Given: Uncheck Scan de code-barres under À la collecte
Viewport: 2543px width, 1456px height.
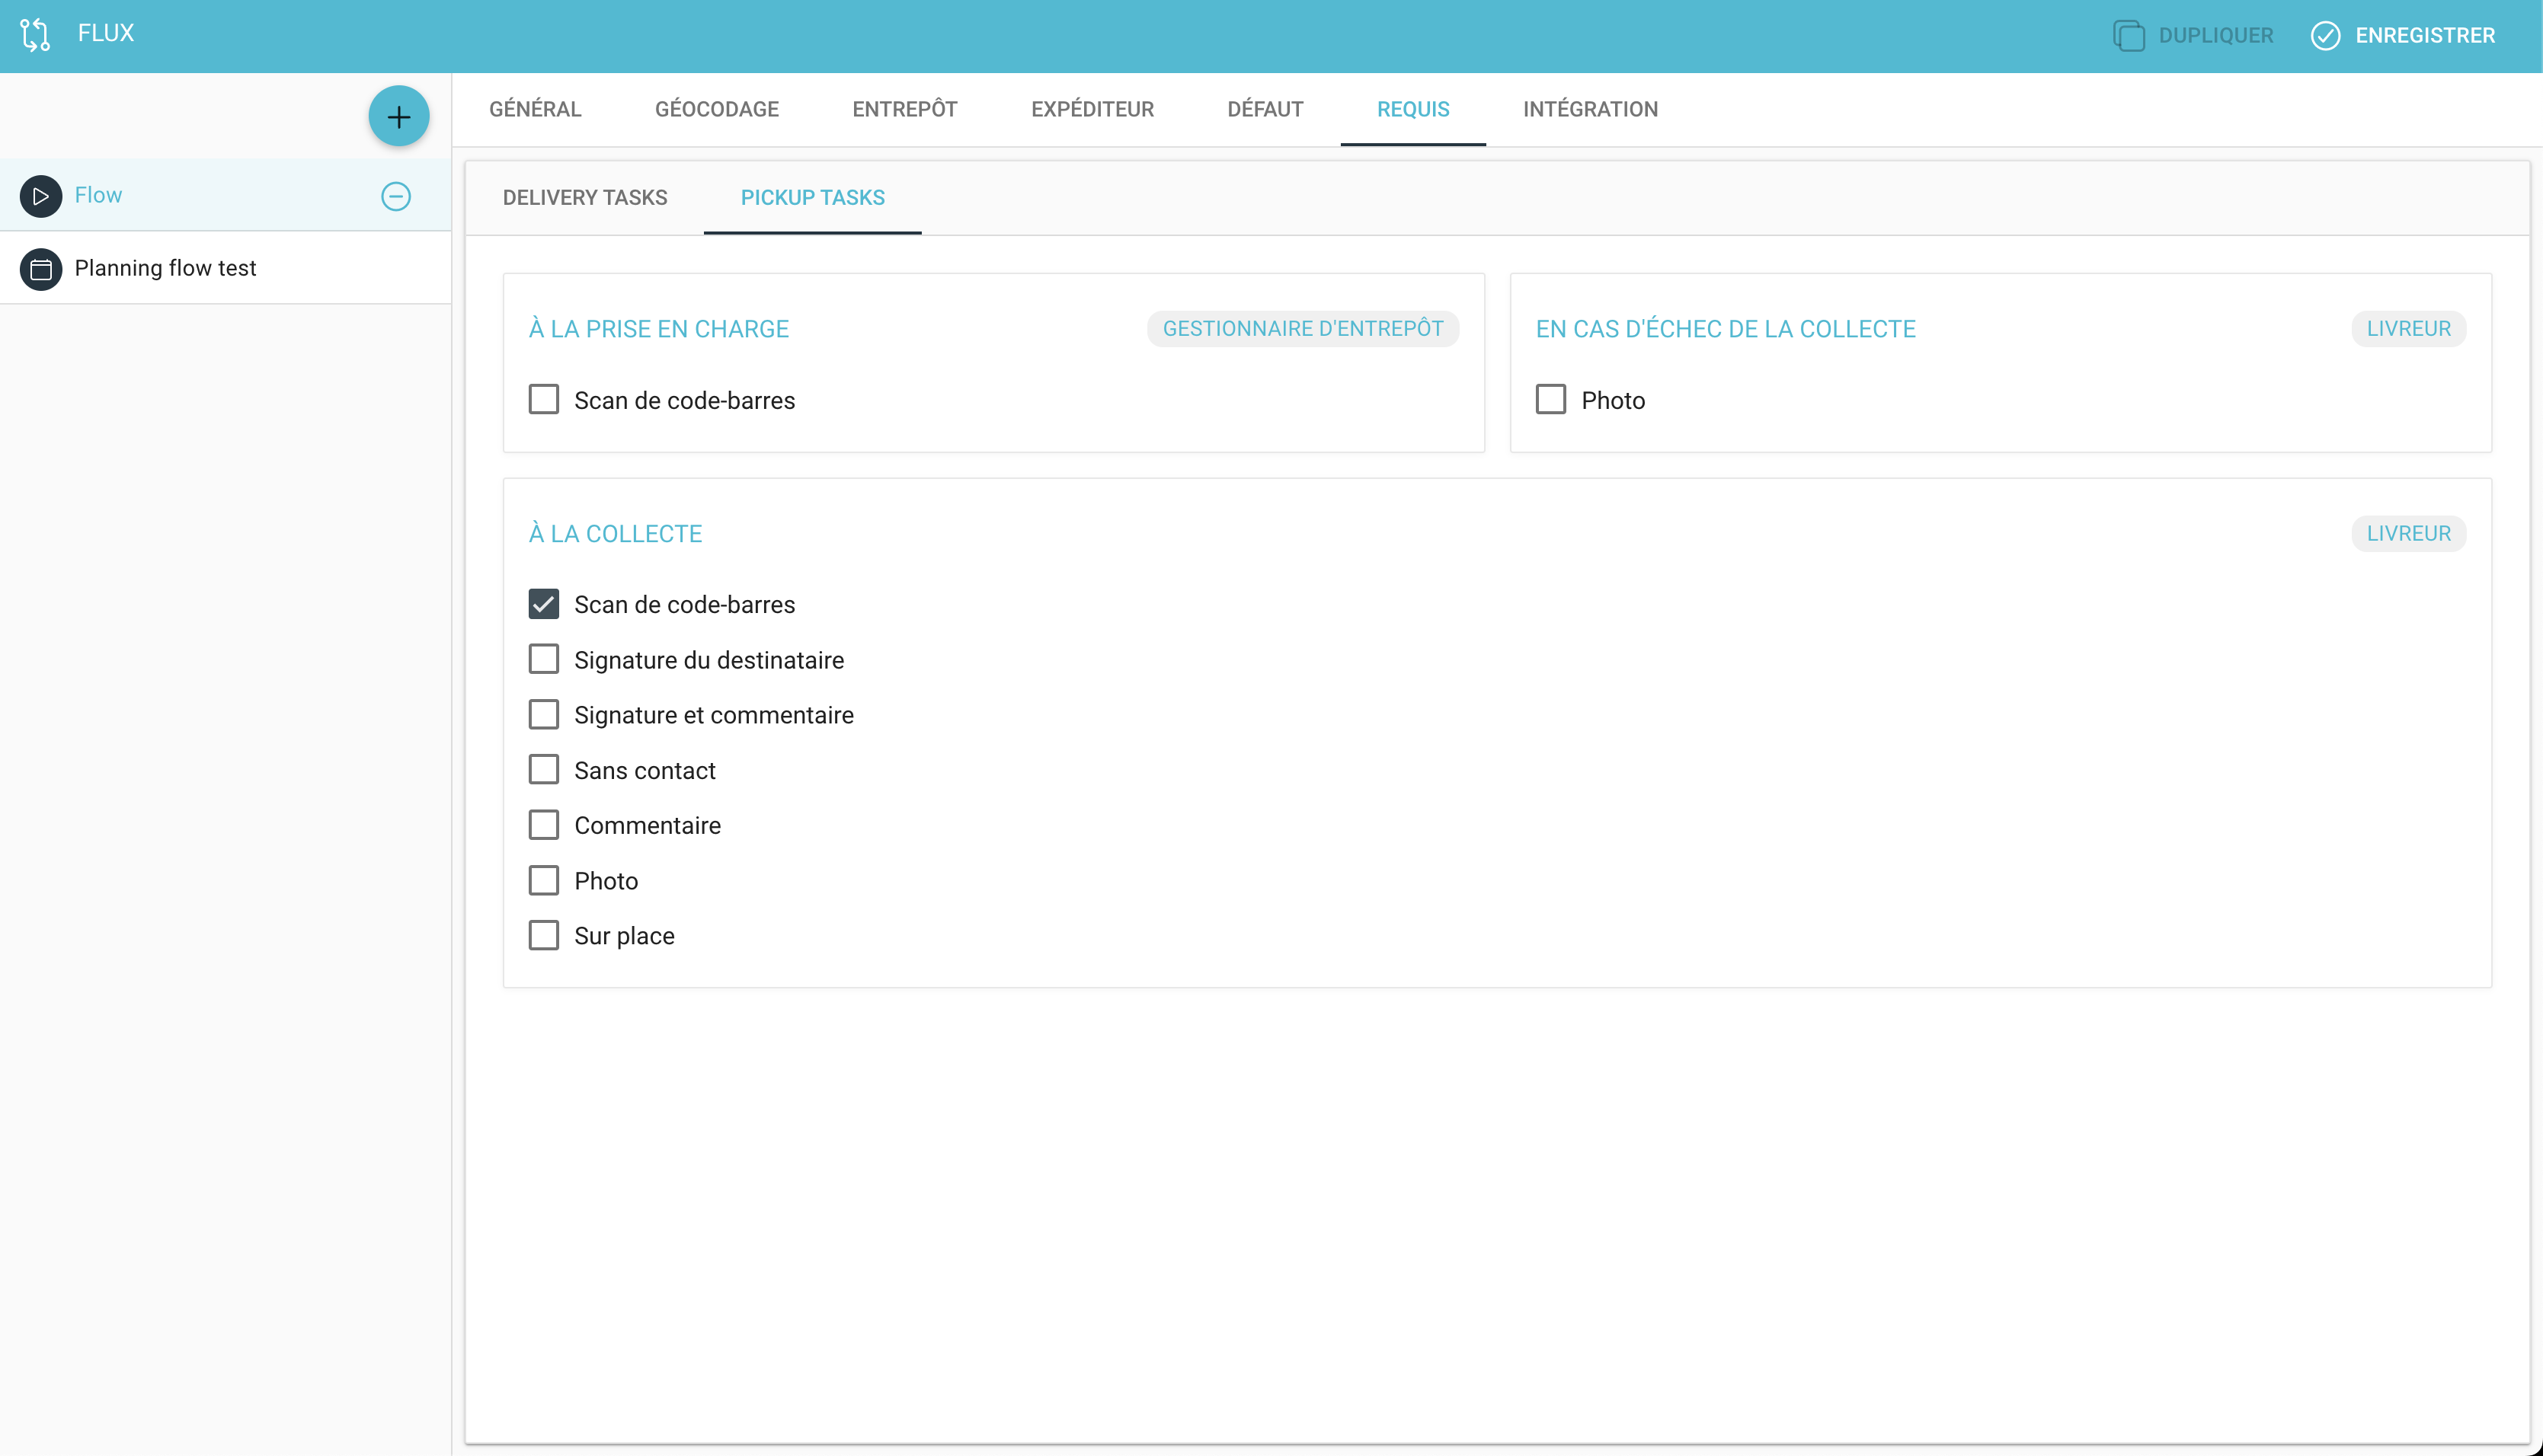Looking at the screenshot, I should coord(543,604).
